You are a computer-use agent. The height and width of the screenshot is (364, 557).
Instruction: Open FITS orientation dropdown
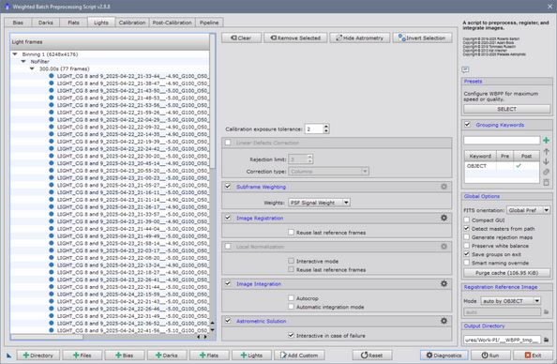click(528, 210)
